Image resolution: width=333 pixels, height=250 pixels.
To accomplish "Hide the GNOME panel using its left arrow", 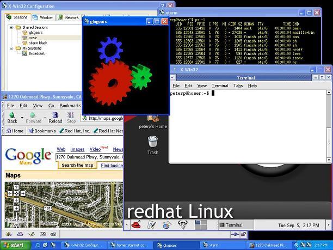I will click(x=127, y=225).
